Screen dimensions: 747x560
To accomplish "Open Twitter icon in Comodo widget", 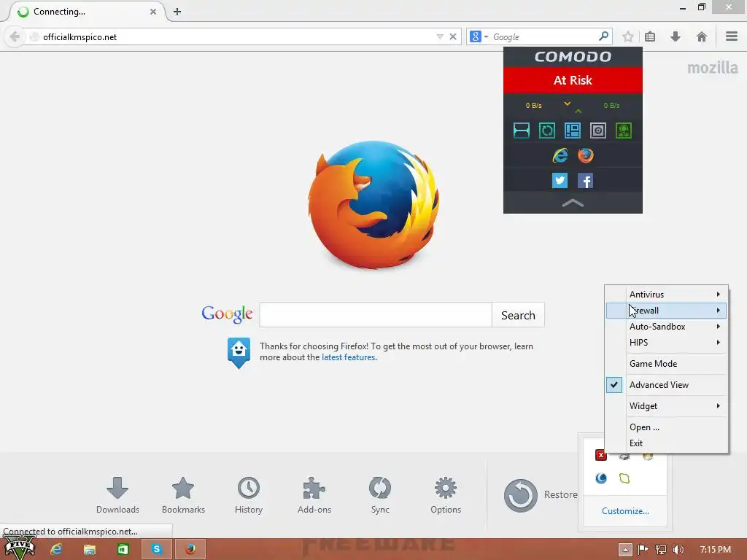I will click(x=560, y=181).
